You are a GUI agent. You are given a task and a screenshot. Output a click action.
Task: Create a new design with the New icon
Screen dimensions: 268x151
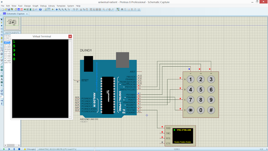pos(3,9)
